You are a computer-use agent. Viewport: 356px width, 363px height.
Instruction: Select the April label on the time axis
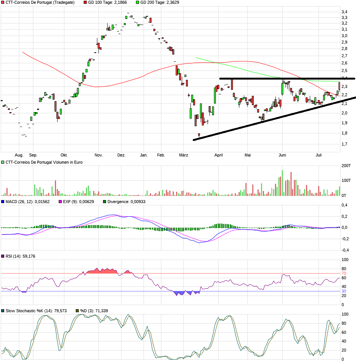point(219,155)
